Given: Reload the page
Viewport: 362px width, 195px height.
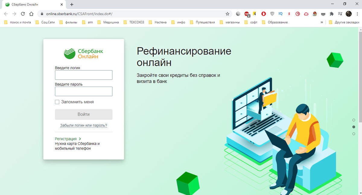Looking at the screenshot, I should click(x=23, y=14).
